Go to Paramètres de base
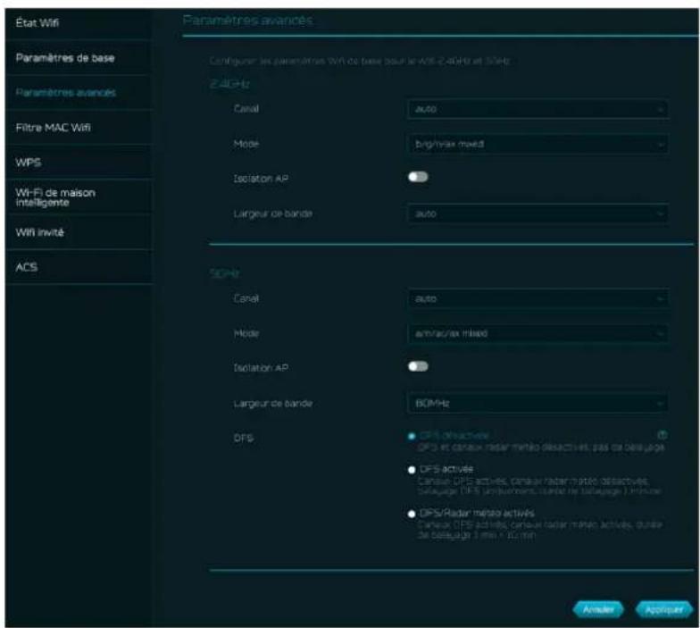This screenshot has width=700, height=628. point(65,58)
